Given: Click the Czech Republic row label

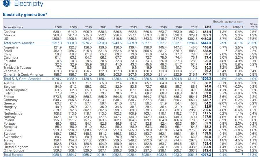Looking at the screenshot, I should (15, 90).
